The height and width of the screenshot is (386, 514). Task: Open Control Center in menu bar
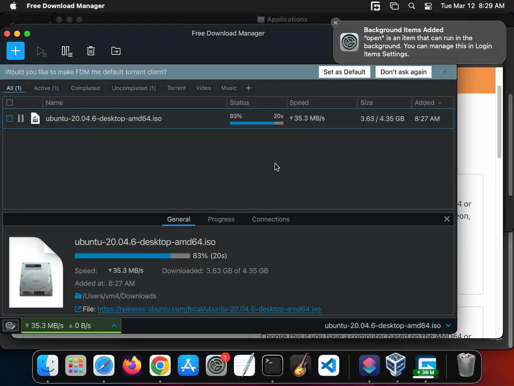428,6
